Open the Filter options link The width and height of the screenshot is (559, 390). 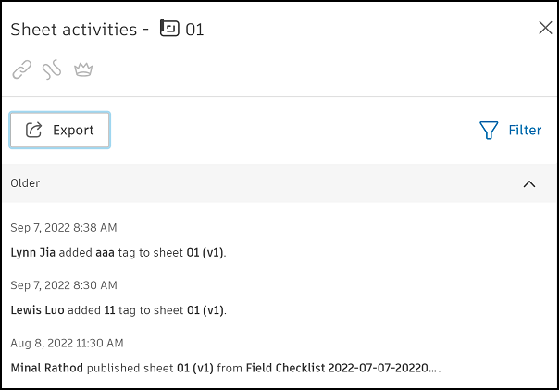[525, 131]
